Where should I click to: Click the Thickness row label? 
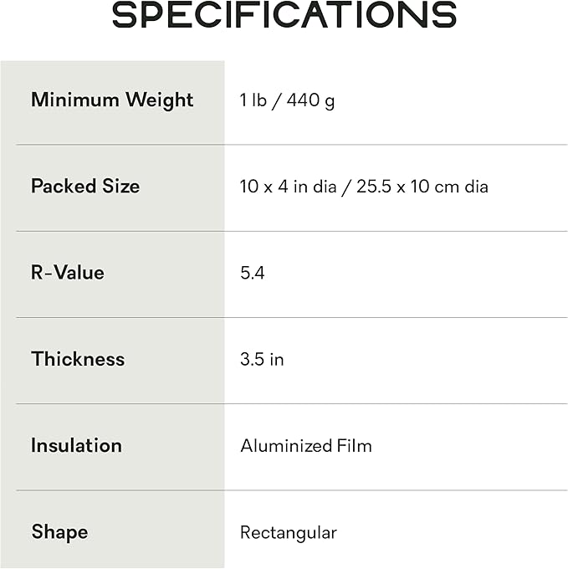78,359
